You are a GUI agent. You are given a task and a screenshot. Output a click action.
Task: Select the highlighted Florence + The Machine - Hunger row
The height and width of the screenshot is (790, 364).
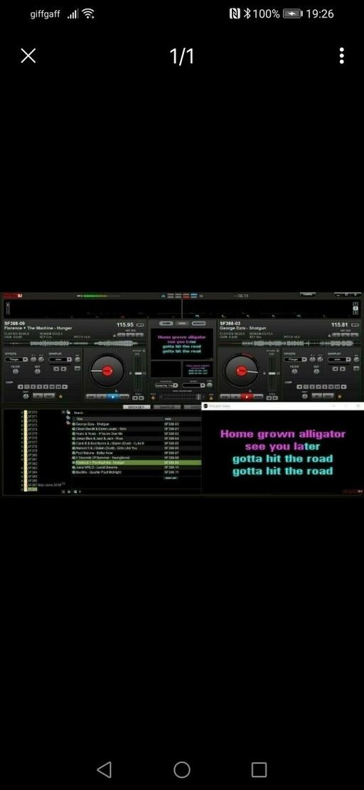[136, 462]
